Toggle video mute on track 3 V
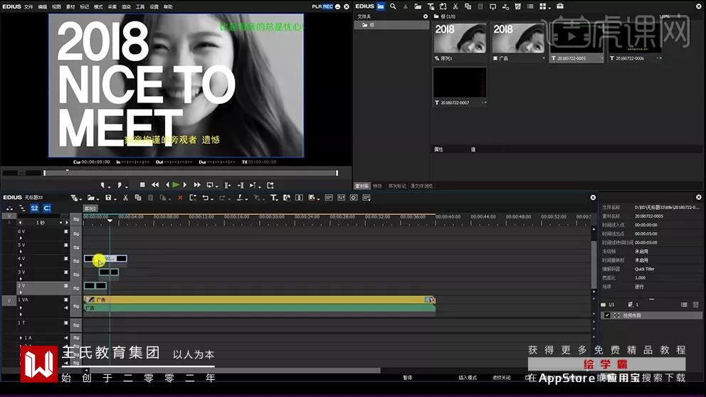The width and height of the screenshot is (706, 397). coord(66,272)
